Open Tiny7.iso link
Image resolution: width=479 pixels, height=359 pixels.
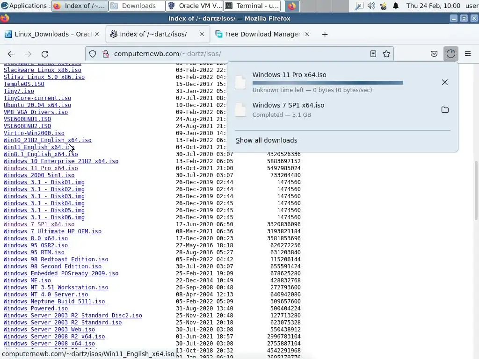19,91
